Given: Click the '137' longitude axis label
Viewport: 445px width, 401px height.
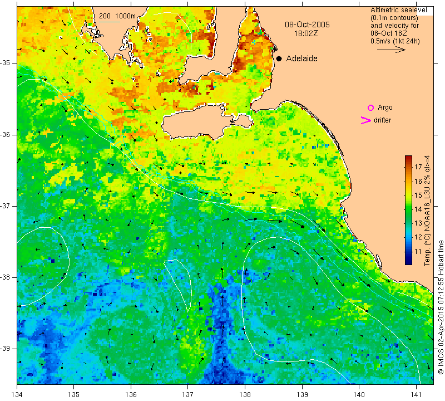Looking at the screenshot, I should 188,395.
